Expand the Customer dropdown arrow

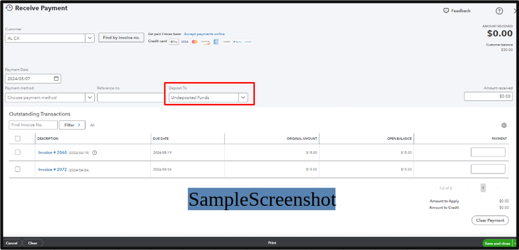(x=90, y=38)
